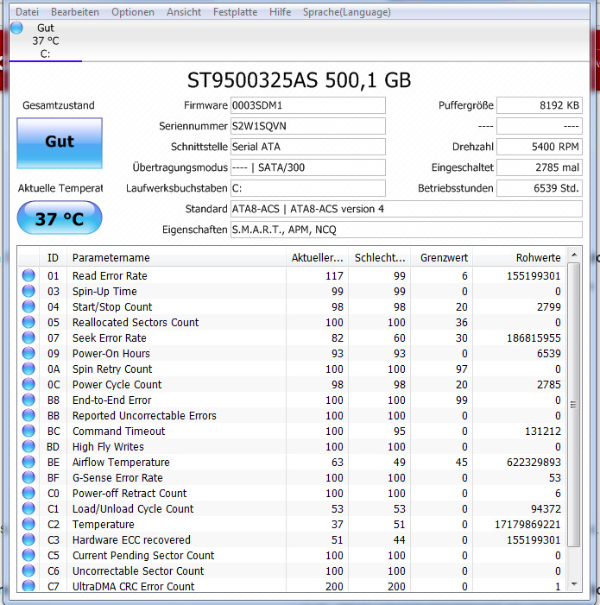This screenshot has height=605, width=600.
Task: Click status orb for Seek Error Rate
Action: [x=28, y=337]
